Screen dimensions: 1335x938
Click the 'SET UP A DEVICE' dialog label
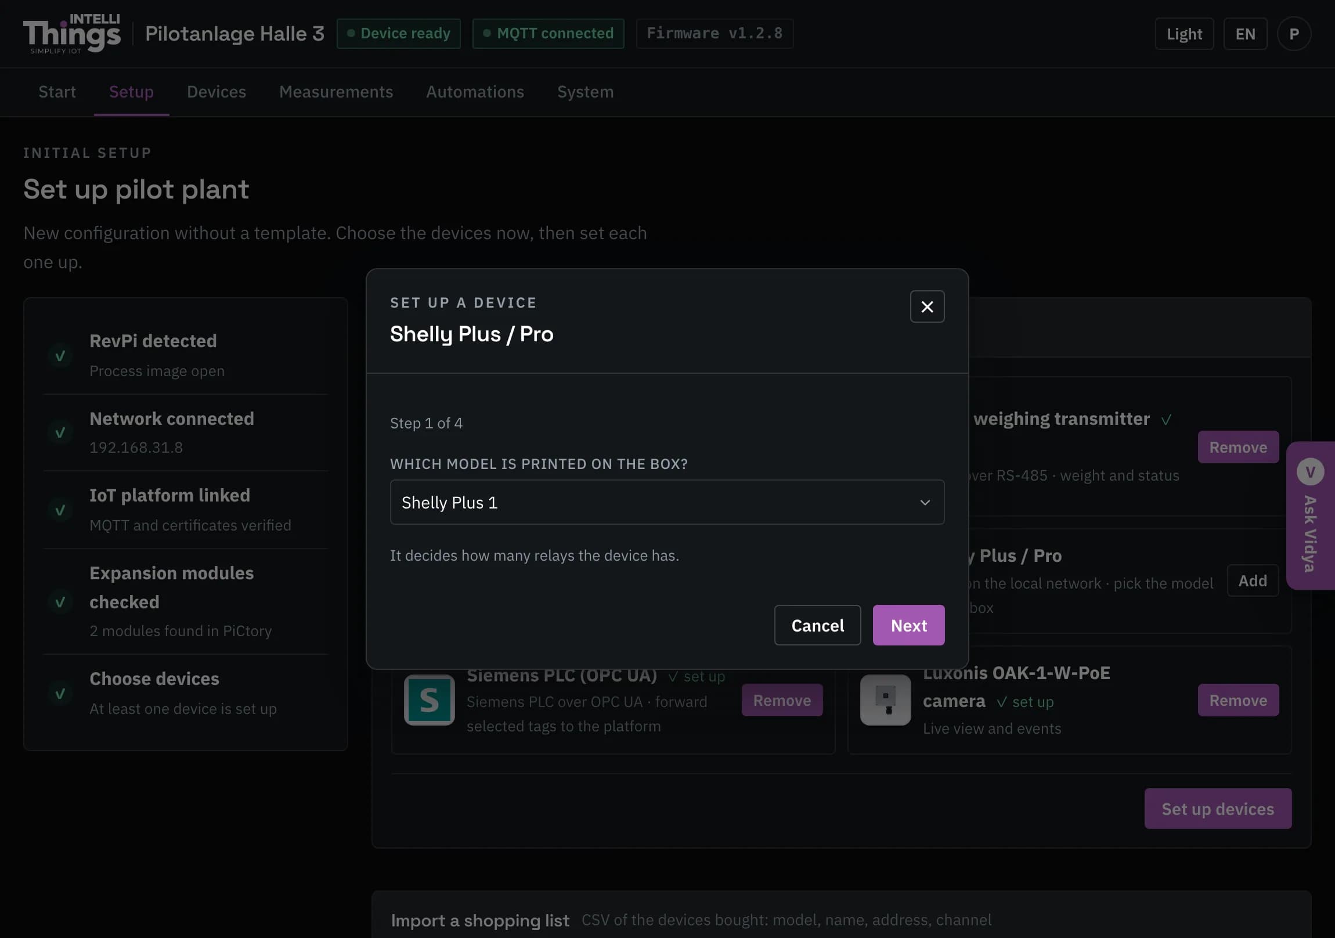463,303
